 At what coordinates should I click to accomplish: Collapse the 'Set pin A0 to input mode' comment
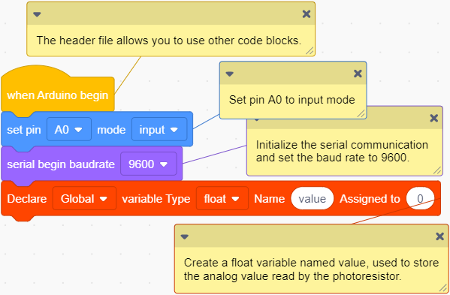click(x=230, y=74)
